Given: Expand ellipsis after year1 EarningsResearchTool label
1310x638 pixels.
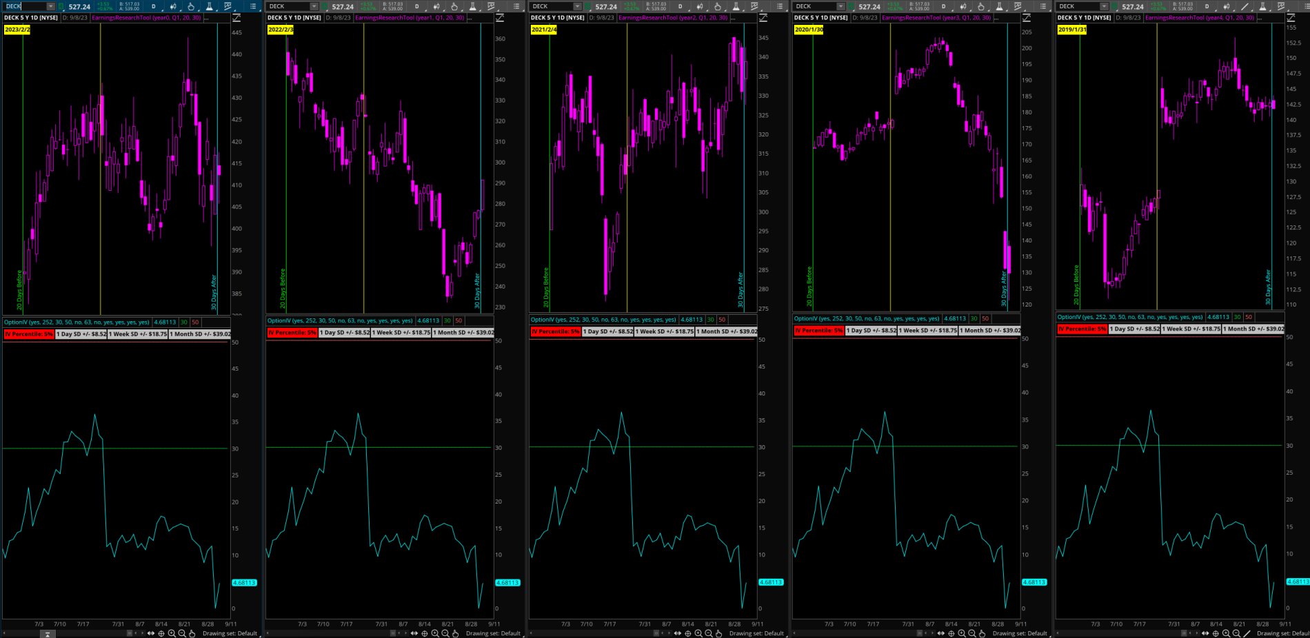Looking at the screenshot, I should coord(470,18).
